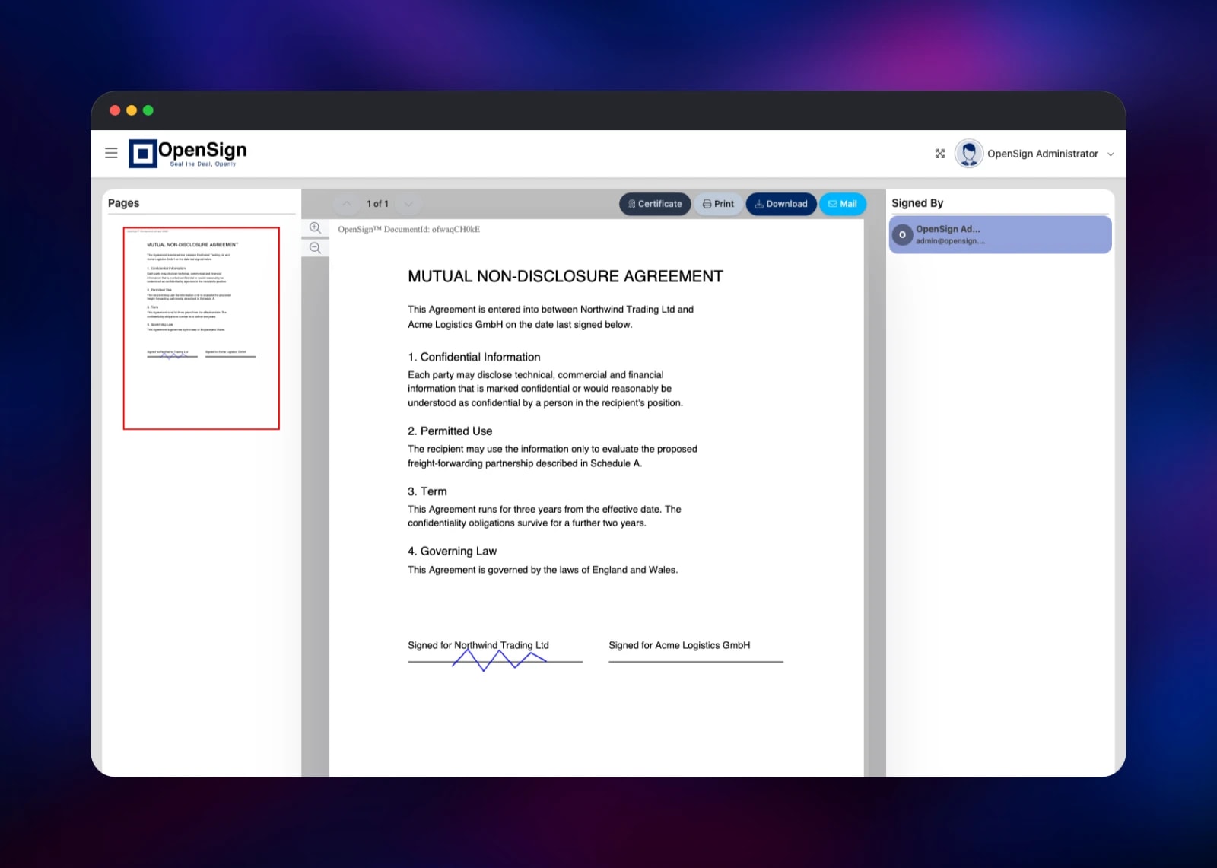Click the '3. Term' heading
The height and width of the screenshot is (868, 1217).
click(427, 491)
